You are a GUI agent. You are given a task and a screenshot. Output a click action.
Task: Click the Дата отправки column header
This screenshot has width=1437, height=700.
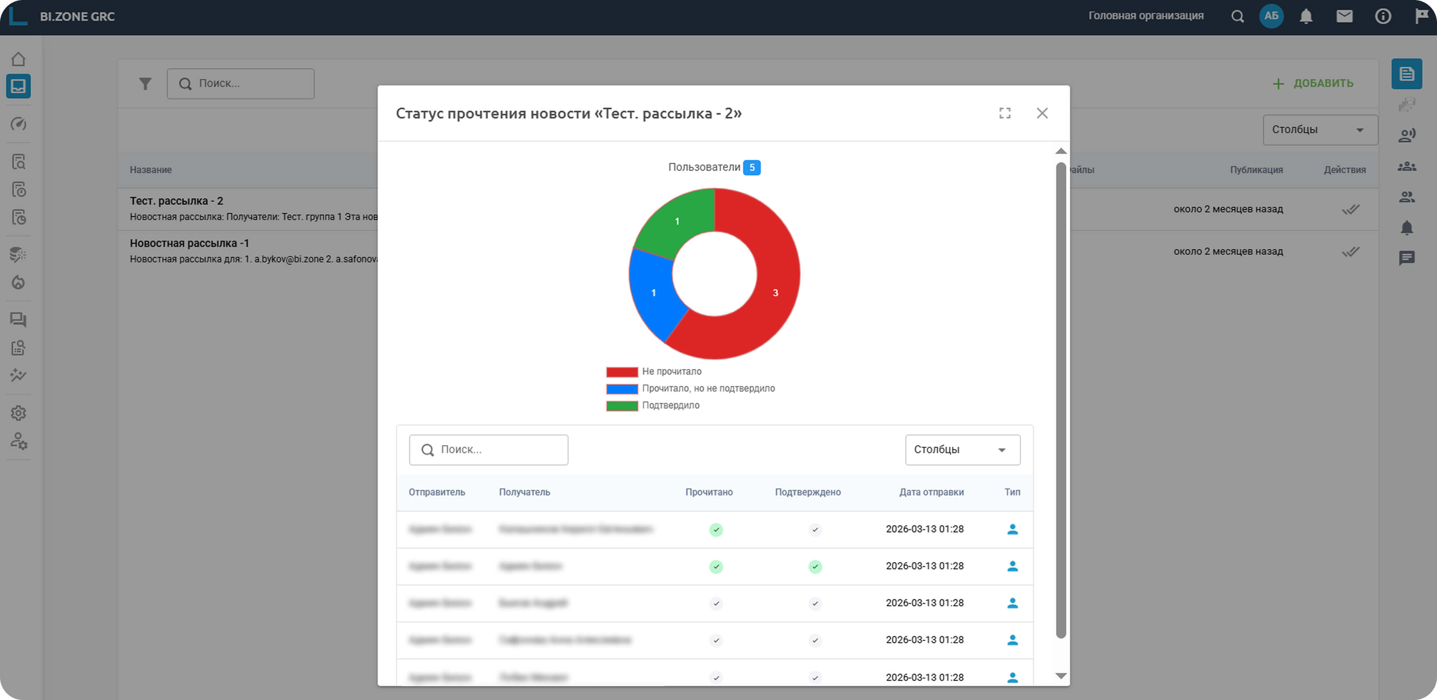tap(931, 492)
